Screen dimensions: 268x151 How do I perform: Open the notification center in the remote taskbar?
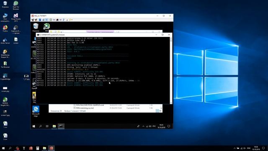tap(169, 126)
